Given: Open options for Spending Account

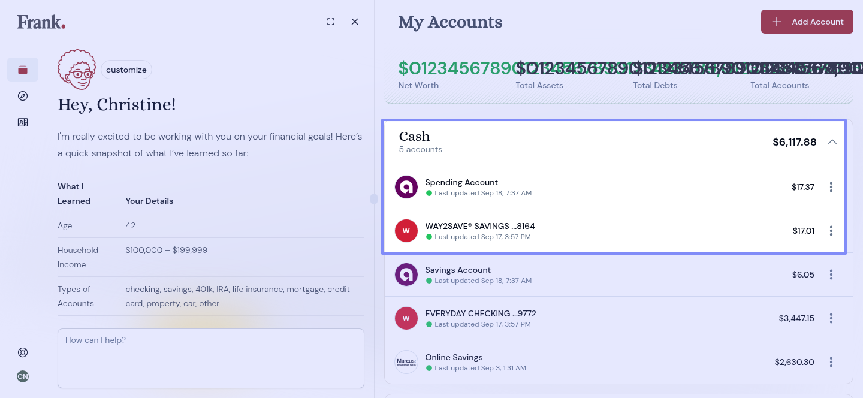Looking at the screenshot, I should (x=831, y=187).
